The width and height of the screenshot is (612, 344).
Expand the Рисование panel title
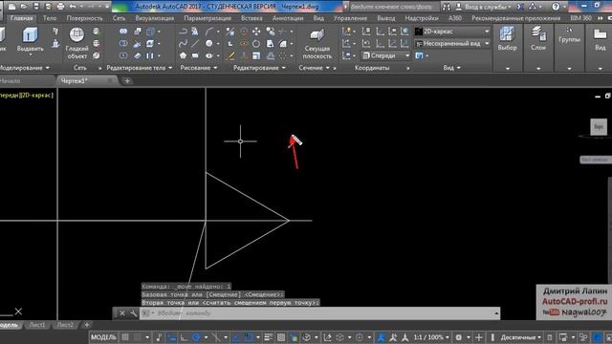tap(199, 68)
